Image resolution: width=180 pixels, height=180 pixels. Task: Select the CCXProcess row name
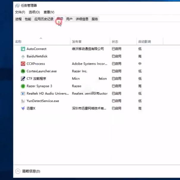(36, 64)
